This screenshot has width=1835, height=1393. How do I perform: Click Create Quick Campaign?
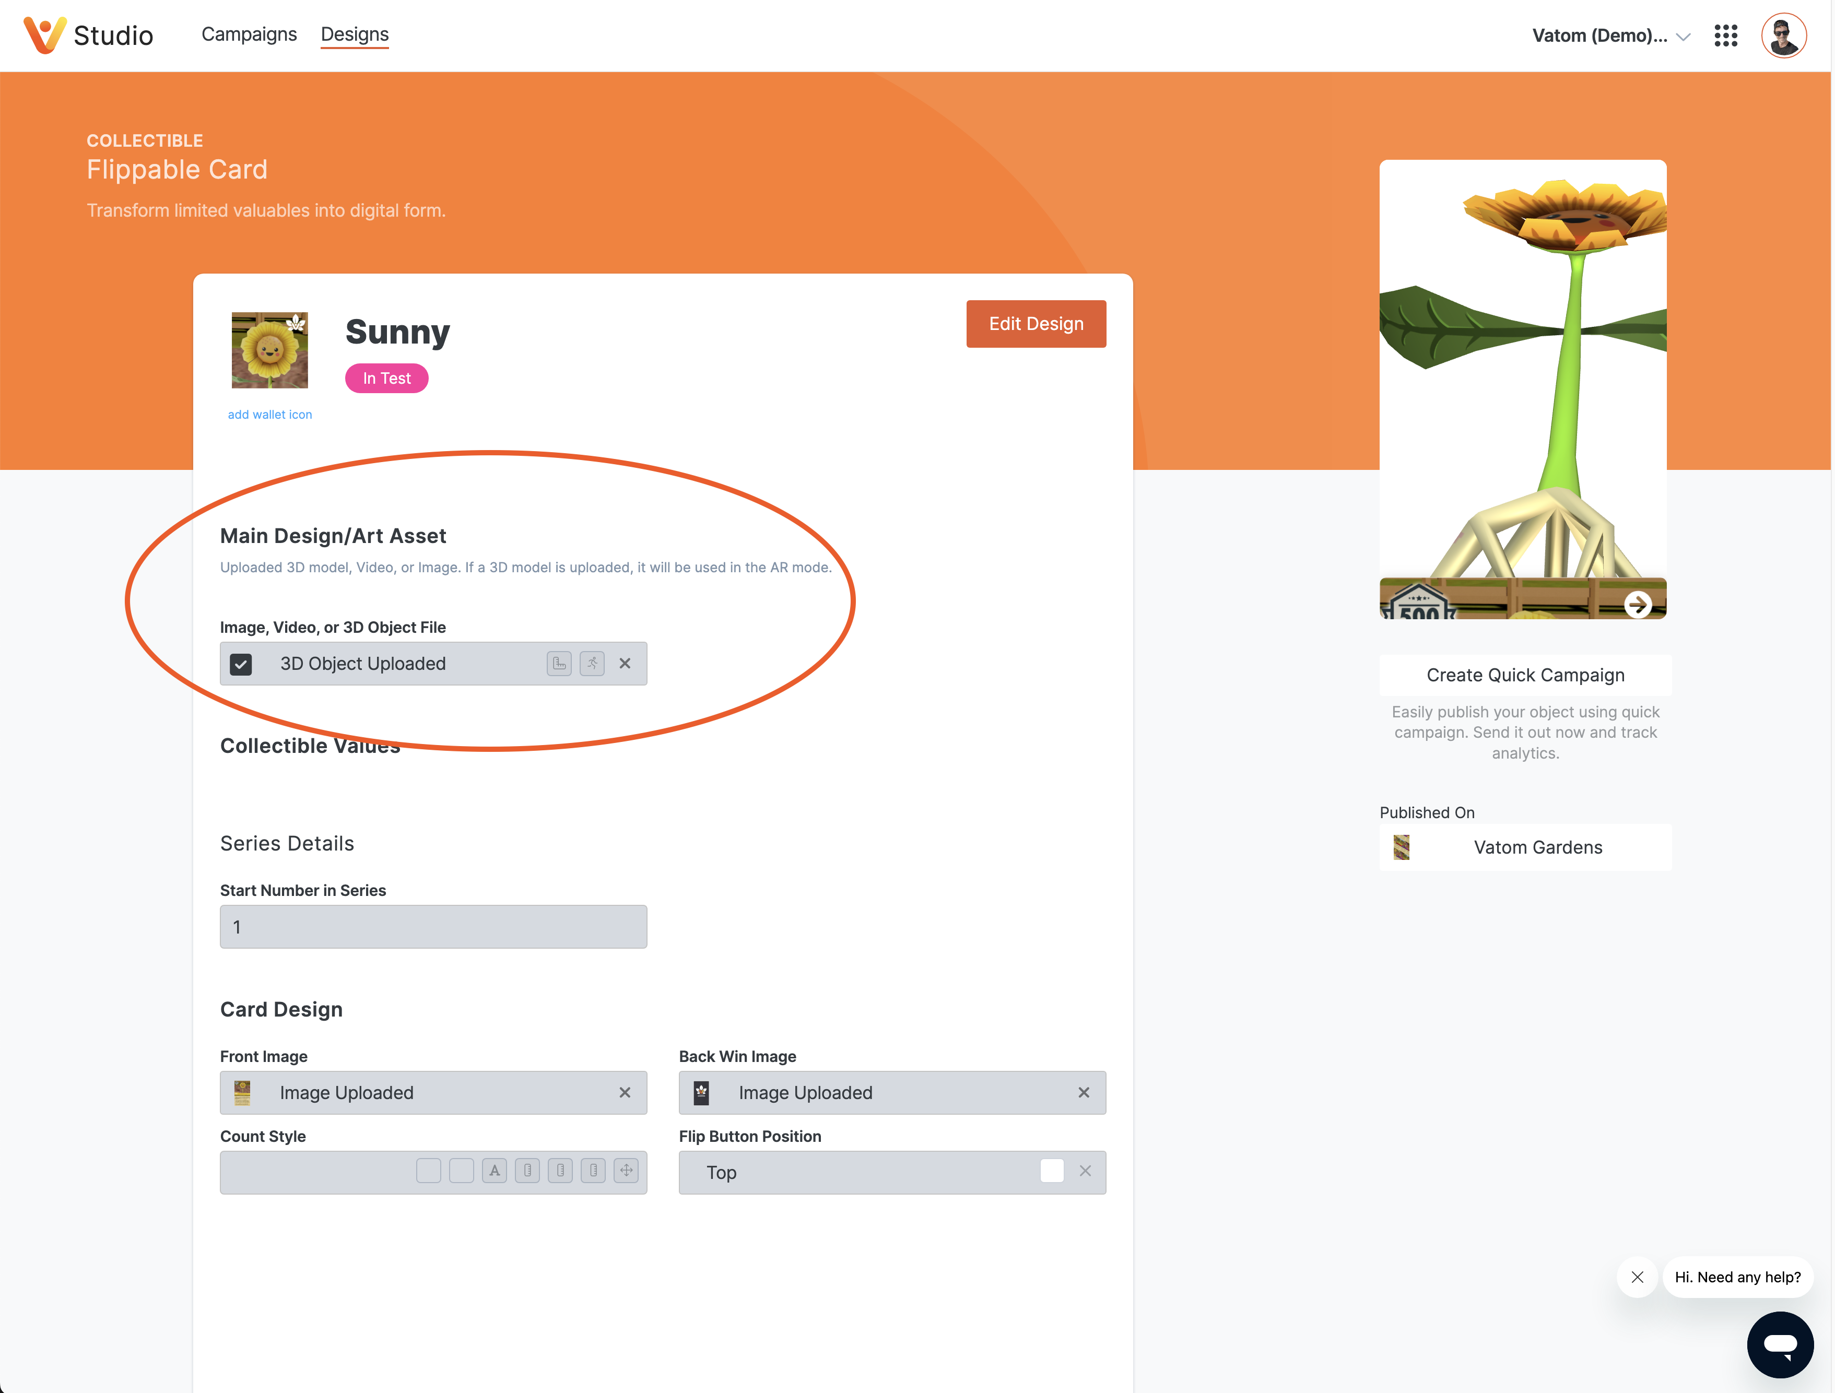coord(1525,675)
